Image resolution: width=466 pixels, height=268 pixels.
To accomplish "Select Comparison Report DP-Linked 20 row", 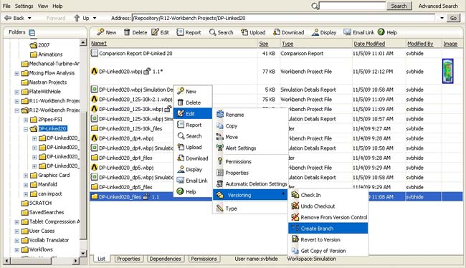I will (x=276, y=54).
